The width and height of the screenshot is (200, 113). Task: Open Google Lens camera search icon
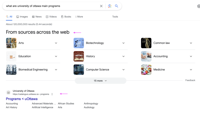click(109, 6)
